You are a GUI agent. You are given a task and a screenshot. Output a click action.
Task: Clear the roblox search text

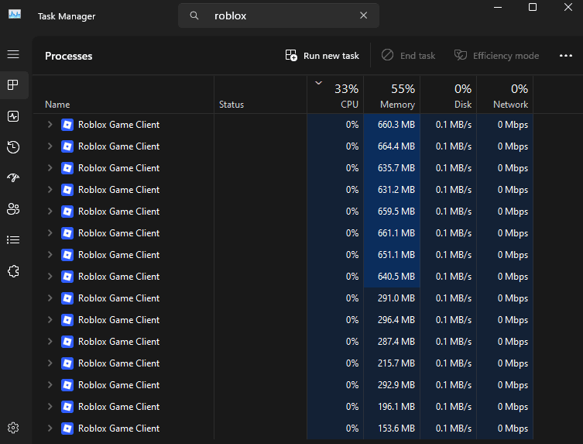click(x=363, y=15)
